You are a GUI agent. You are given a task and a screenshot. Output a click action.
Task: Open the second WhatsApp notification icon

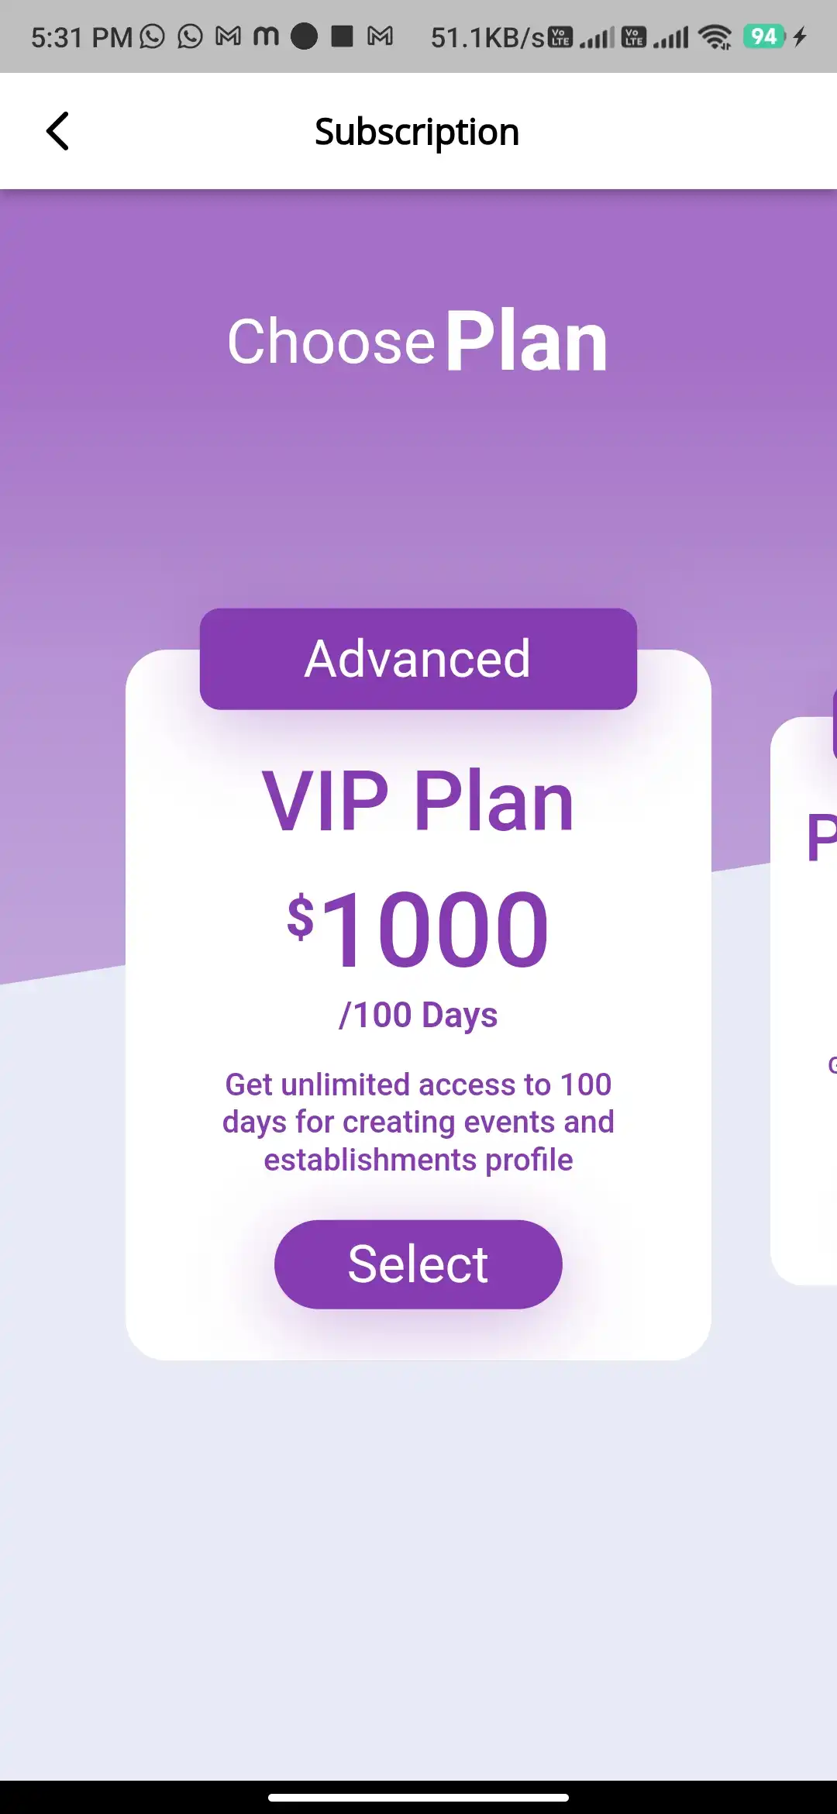(x=190, y=35)
